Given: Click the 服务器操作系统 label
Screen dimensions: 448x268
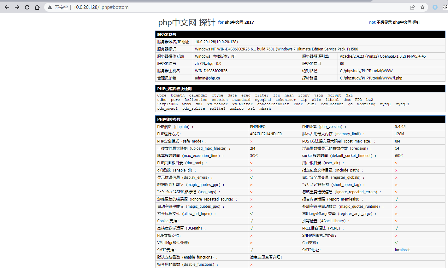Looking at the screenshot, I should tap(170, 56).
